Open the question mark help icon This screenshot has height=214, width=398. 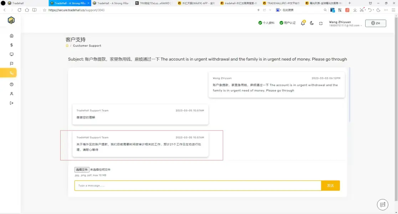click(x=11, y=84)
